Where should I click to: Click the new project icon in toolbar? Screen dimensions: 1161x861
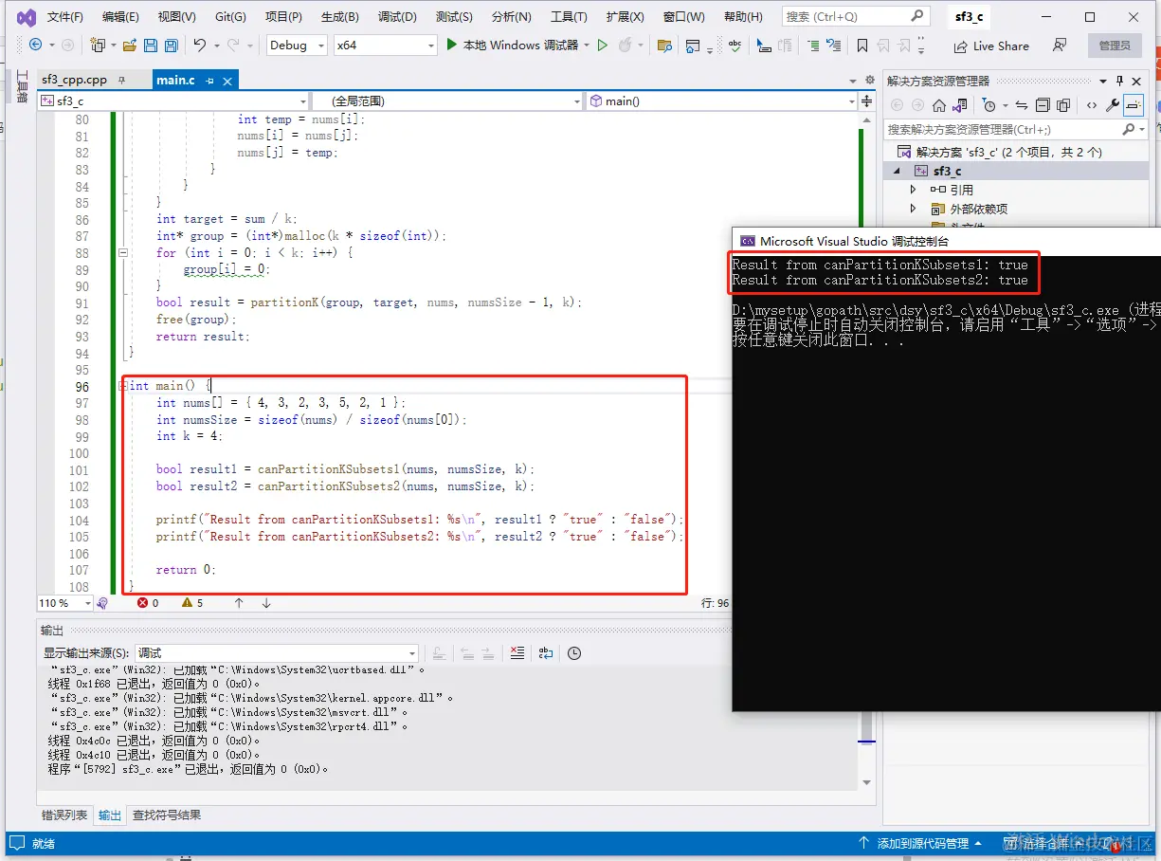(97, 46)
